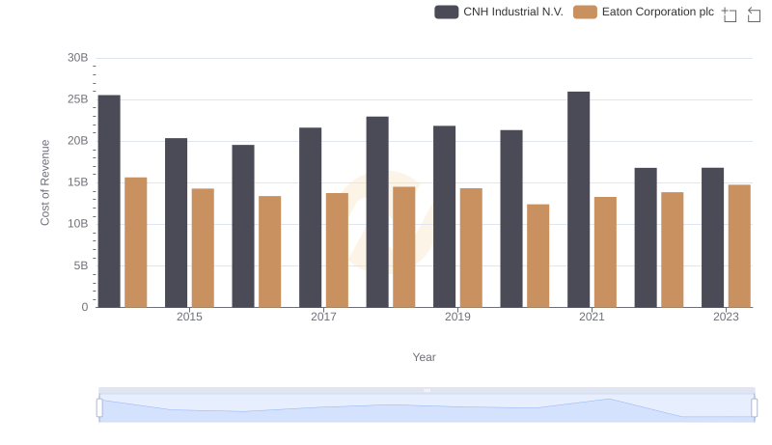Click the CNH Industrial bar for 2014

109,202
